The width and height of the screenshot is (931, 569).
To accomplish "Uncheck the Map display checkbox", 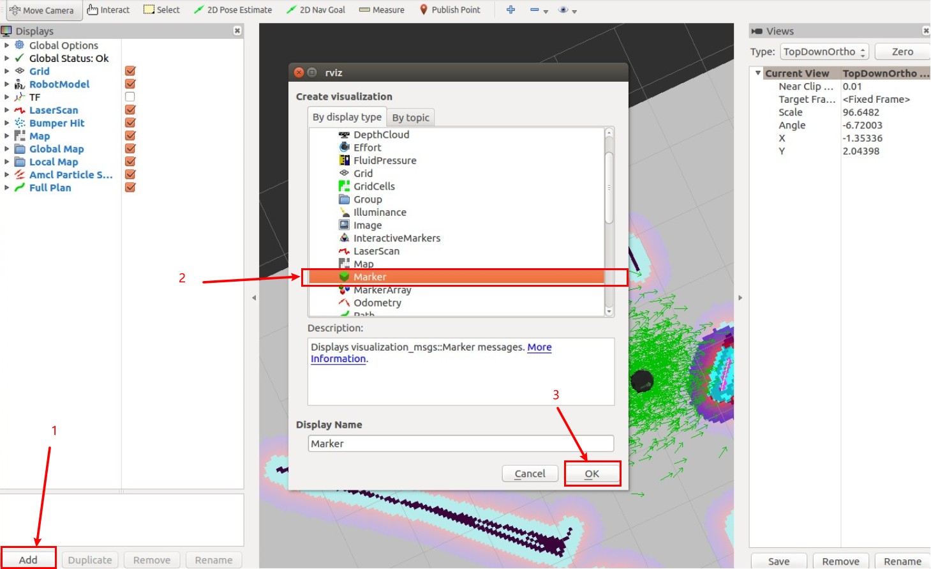I will 130,135.
